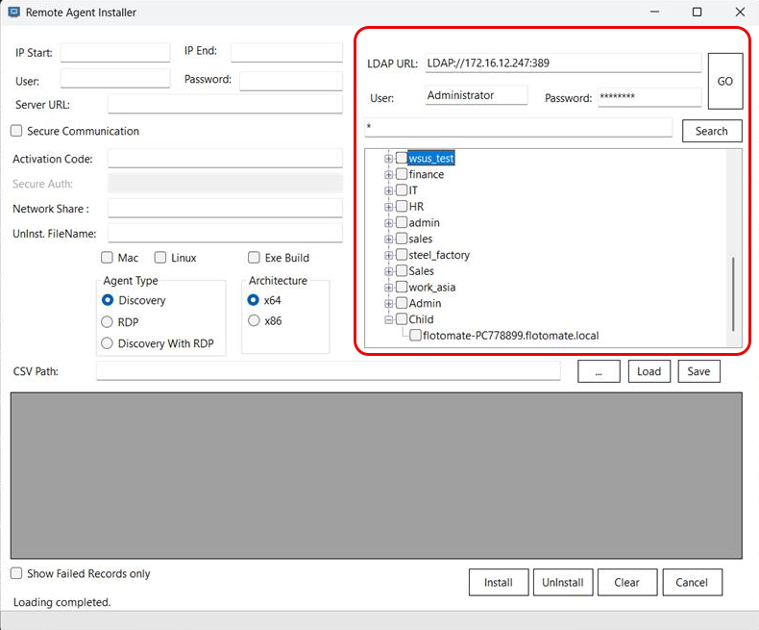
Task: Tick the Mac checkbox
Action: [108, 258]
